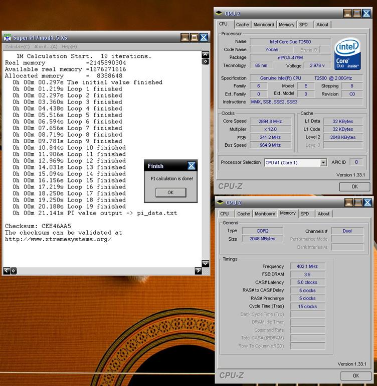
Task: Click Super PI horizontal scrollbar right arrow
Action: (x=198, y=271)
